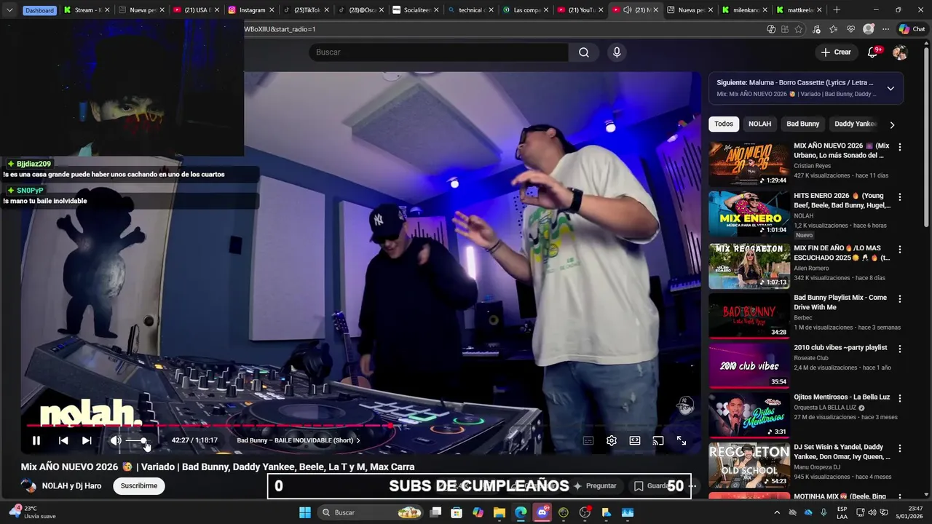The image size is (932, 524).
Task: Open the Cristian Reyes channel name
Action: coord(813,166)
